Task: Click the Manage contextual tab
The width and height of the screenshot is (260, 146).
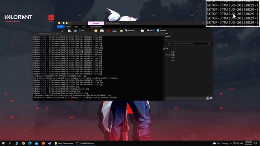Action: 96,24
